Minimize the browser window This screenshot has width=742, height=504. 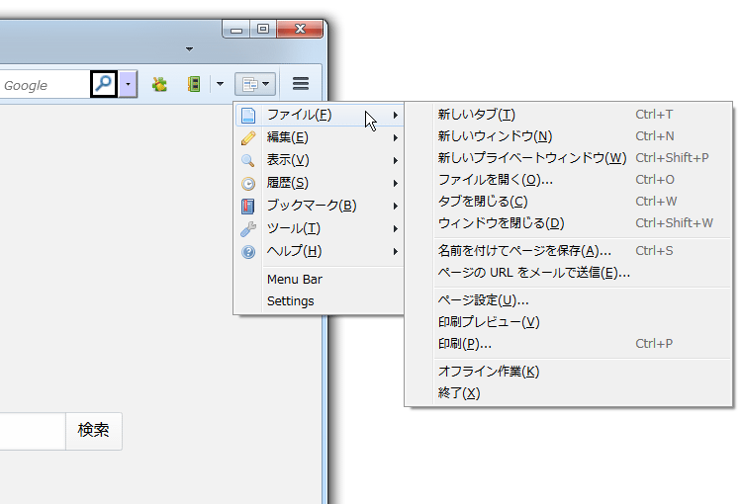[236, 29]
